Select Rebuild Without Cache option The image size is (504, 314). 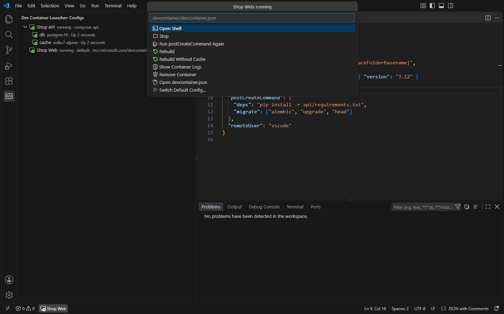[x=252, y=59]
